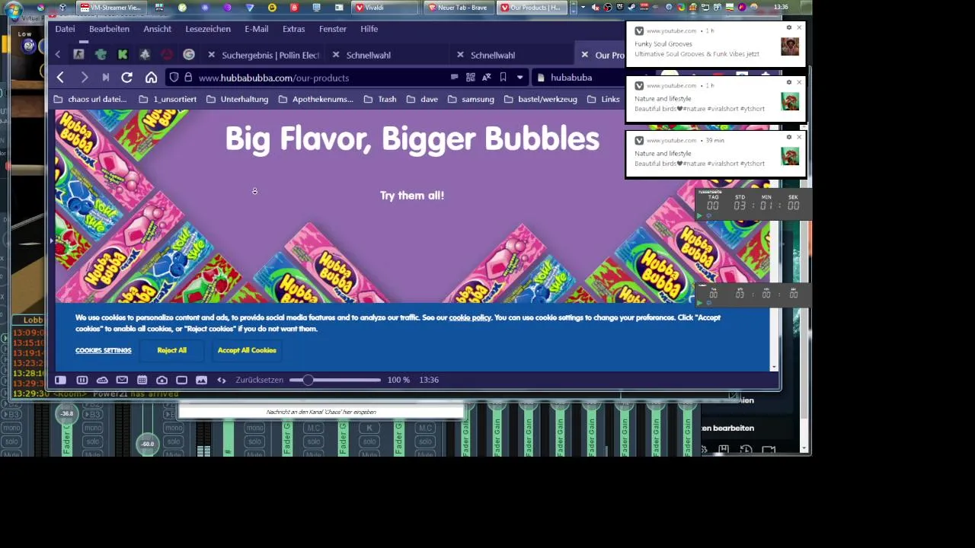Open the Fenster menu
This screenshot has height=548, width=975.
[333, 29]
